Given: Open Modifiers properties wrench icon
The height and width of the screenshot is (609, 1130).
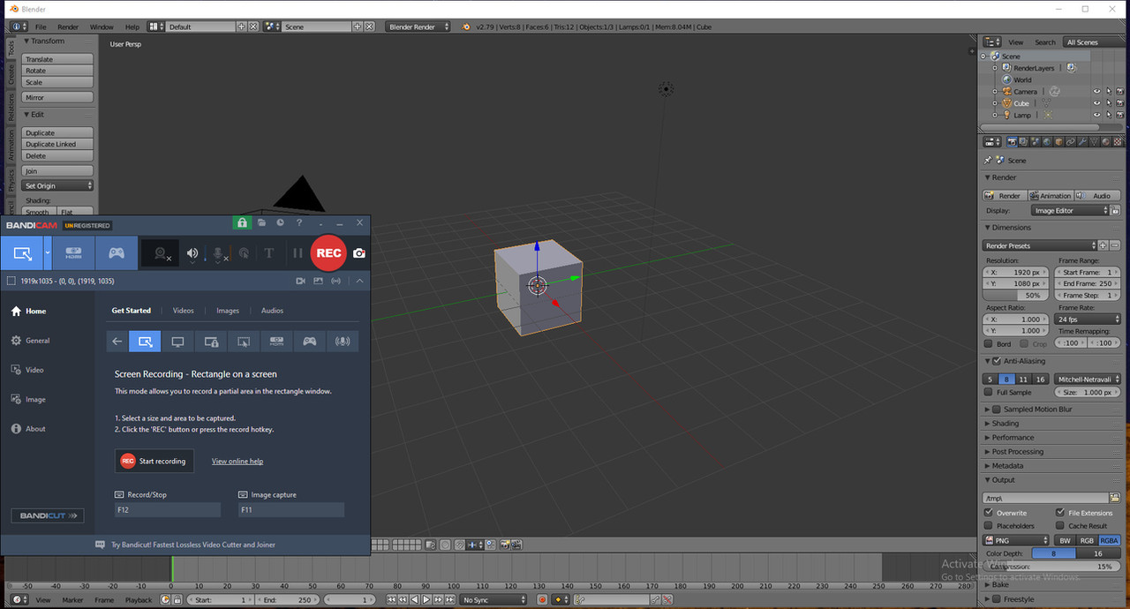Looking at the screenshot, I should click(1081, 141).
